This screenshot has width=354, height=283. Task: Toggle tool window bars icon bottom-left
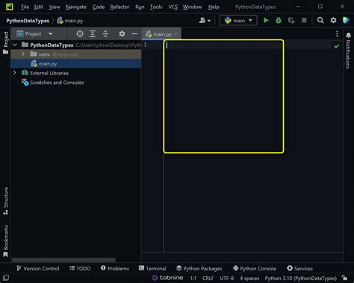[6, 278]
